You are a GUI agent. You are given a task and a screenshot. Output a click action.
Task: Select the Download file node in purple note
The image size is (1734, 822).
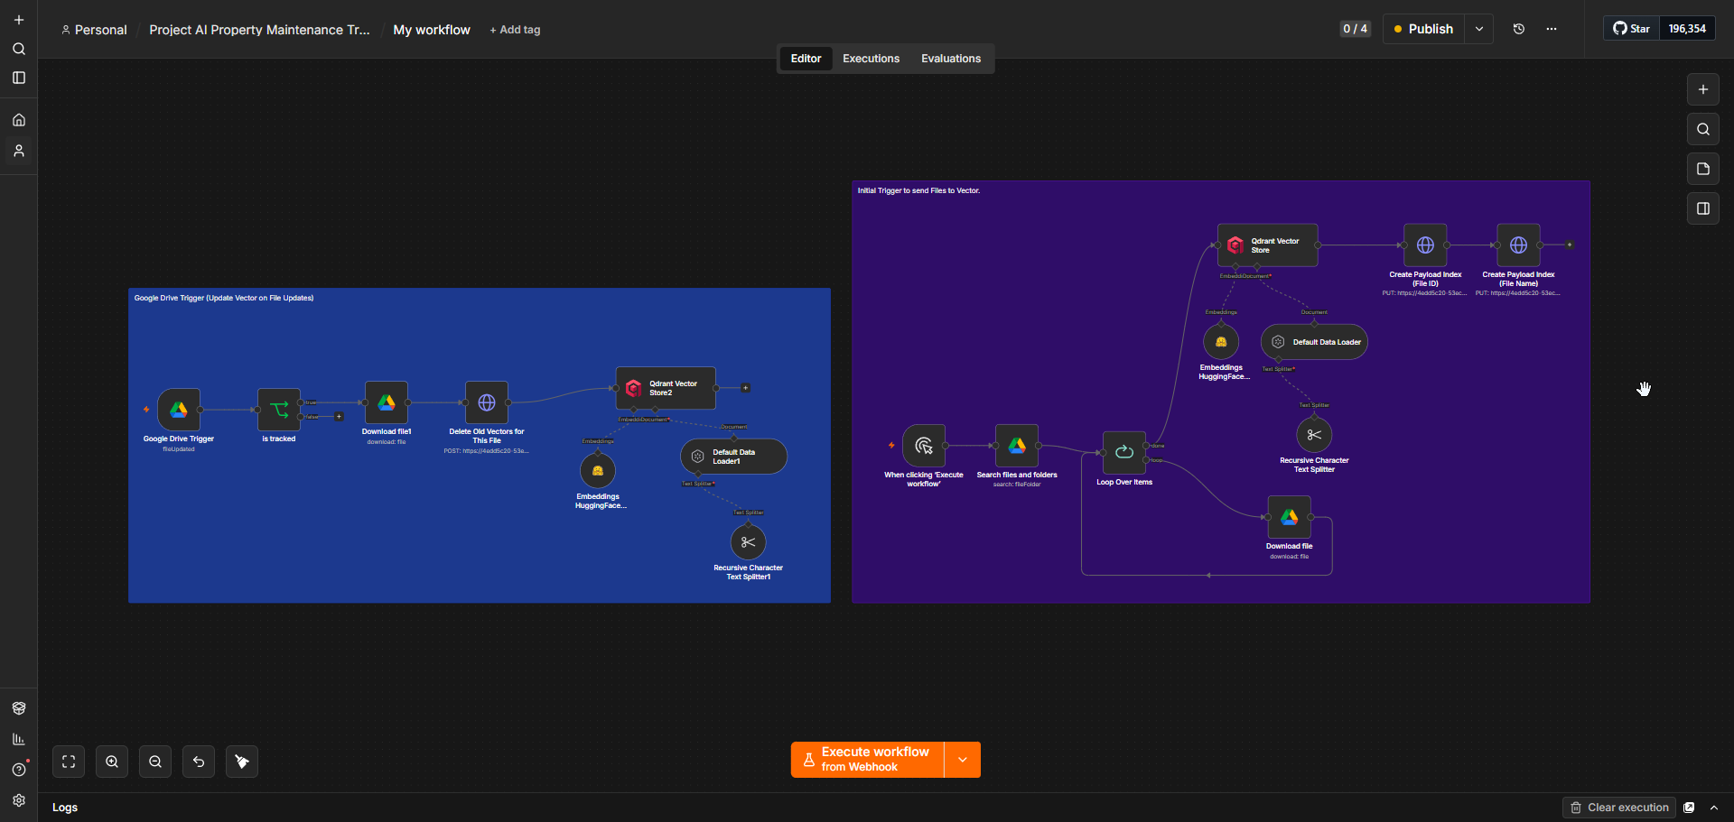pyautogui.click(x=1290, y=517)
